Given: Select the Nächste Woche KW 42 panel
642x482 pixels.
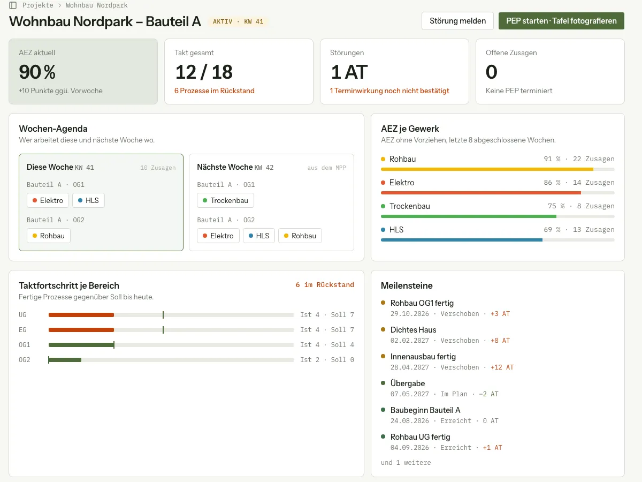Looking at the screenshot, I should [x=271, y=202].
